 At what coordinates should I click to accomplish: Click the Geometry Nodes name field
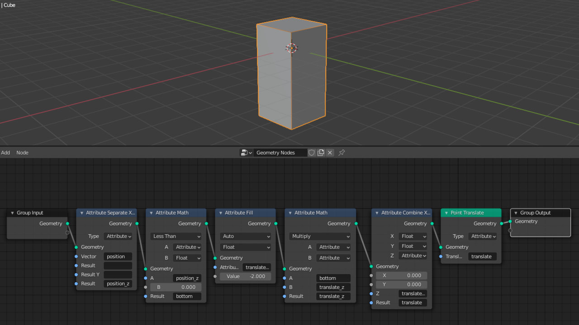(x=280, y=153)
